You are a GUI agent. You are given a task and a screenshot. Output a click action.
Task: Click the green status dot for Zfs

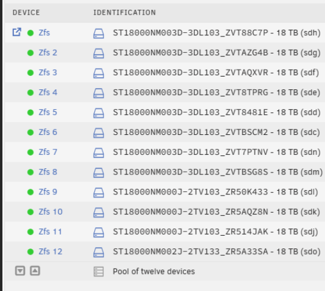point(30,33)
